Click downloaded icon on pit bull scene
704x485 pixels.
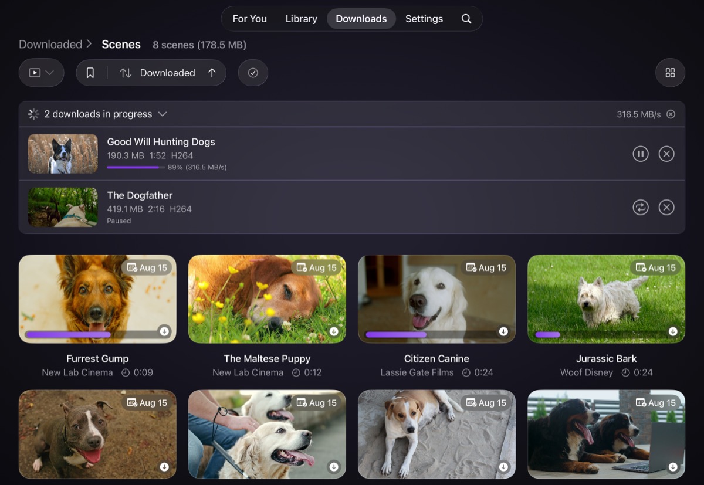click(x=164, y=467)
